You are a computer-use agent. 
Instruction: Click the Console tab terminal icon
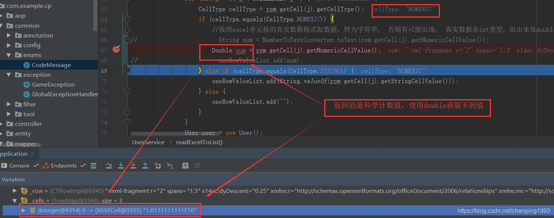tap(4, 166)
